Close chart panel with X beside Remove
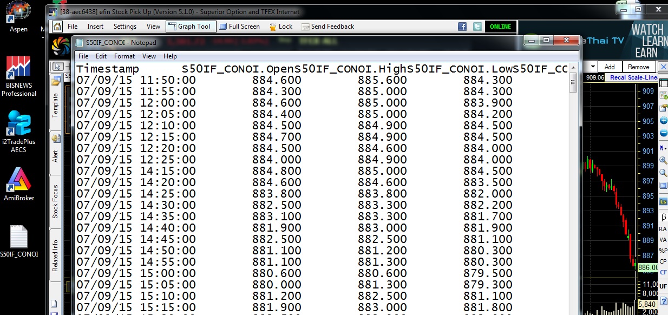The width and height of the screenshot is (668, 315). point(663,67)
